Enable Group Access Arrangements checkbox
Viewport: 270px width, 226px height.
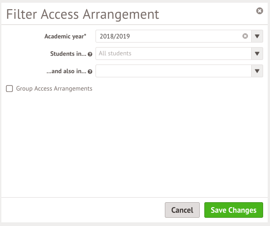(10, 89)
